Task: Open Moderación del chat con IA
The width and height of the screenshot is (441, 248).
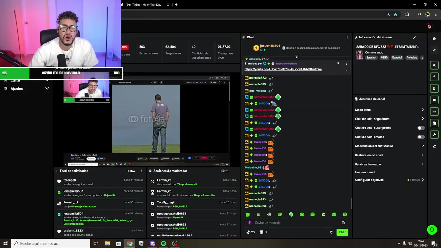Action: coord(390,146)
